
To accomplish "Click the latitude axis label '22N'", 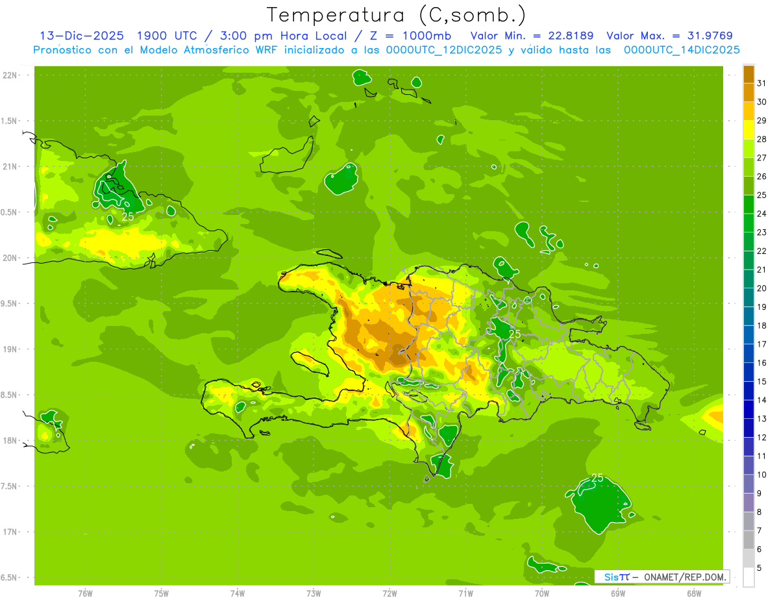I will [10, 75].
